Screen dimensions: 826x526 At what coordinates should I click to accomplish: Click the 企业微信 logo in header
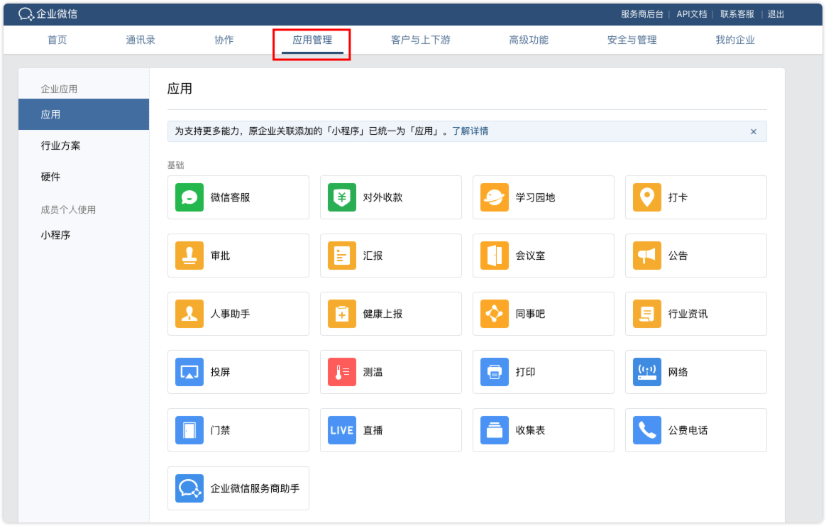pos(48,14)
